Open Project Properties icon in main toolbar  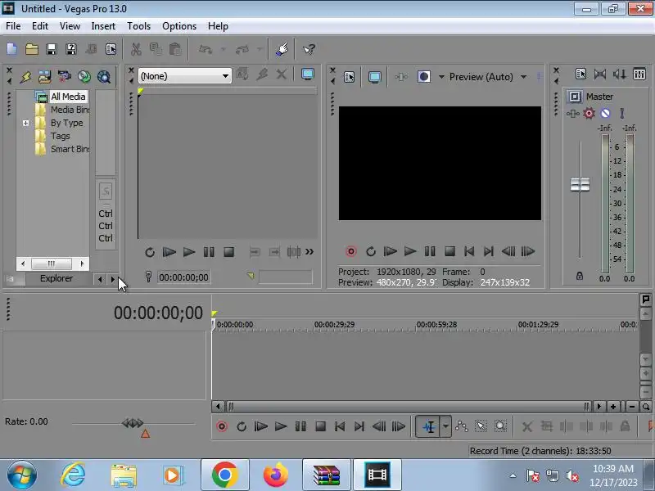click(x=111, y=49)
